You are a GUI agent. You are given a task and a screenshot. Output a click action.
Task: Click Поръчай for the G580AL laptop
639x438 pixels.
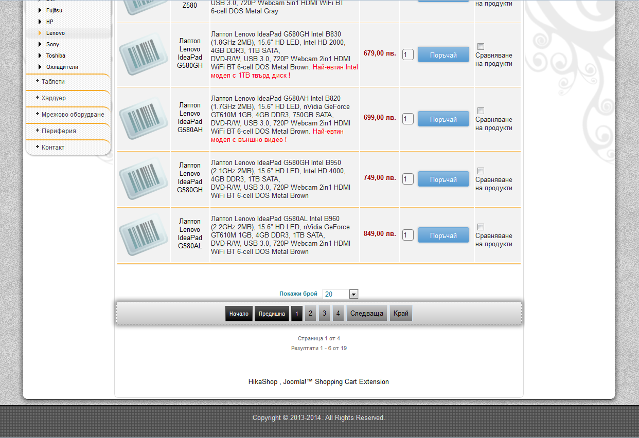tap(443, 235)
